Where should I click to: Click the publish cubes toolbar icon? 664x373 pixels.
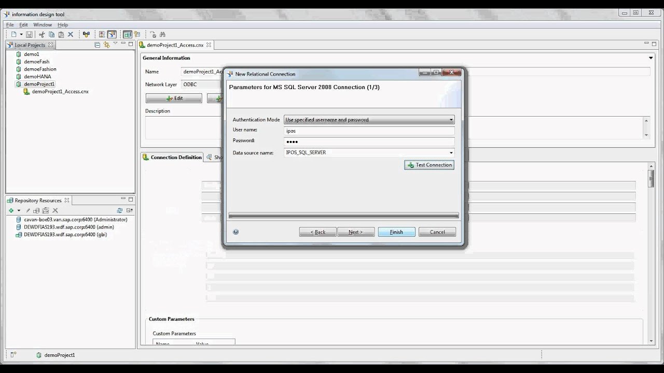coord(86,35)
